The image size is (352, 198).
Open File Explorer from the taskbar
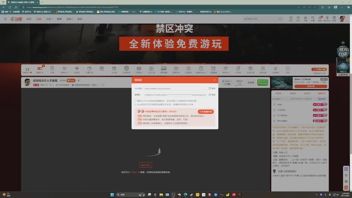pos(161,194)
